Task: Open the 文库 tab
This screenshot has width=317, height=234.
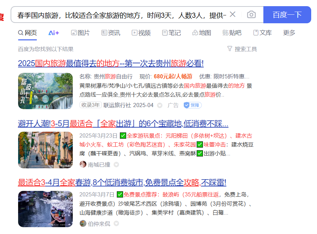Action: (x=262, y=33)
